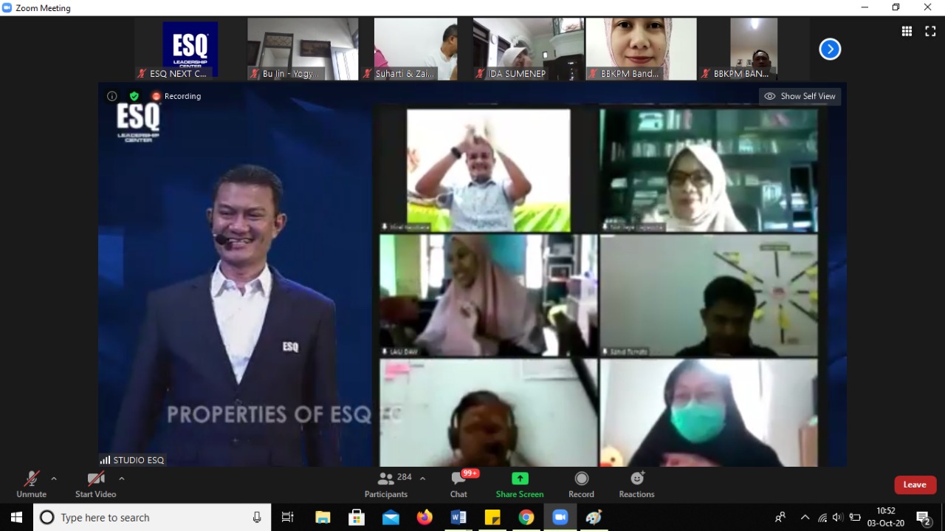Open the Reactions menu

636,484
